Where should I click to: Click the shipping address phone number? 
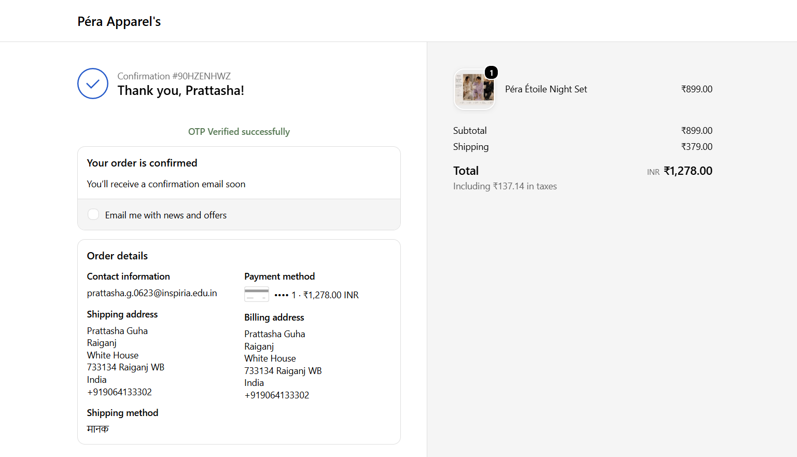click(119, 392)
